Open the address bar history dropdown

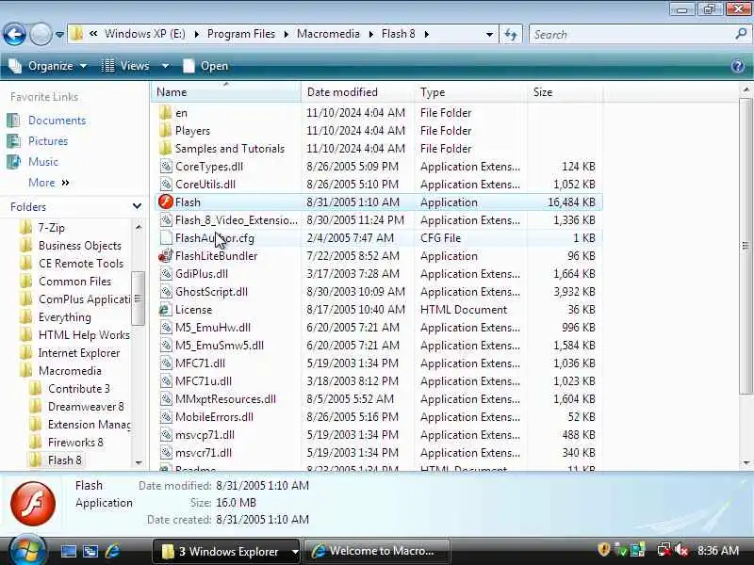click(489, 35)
